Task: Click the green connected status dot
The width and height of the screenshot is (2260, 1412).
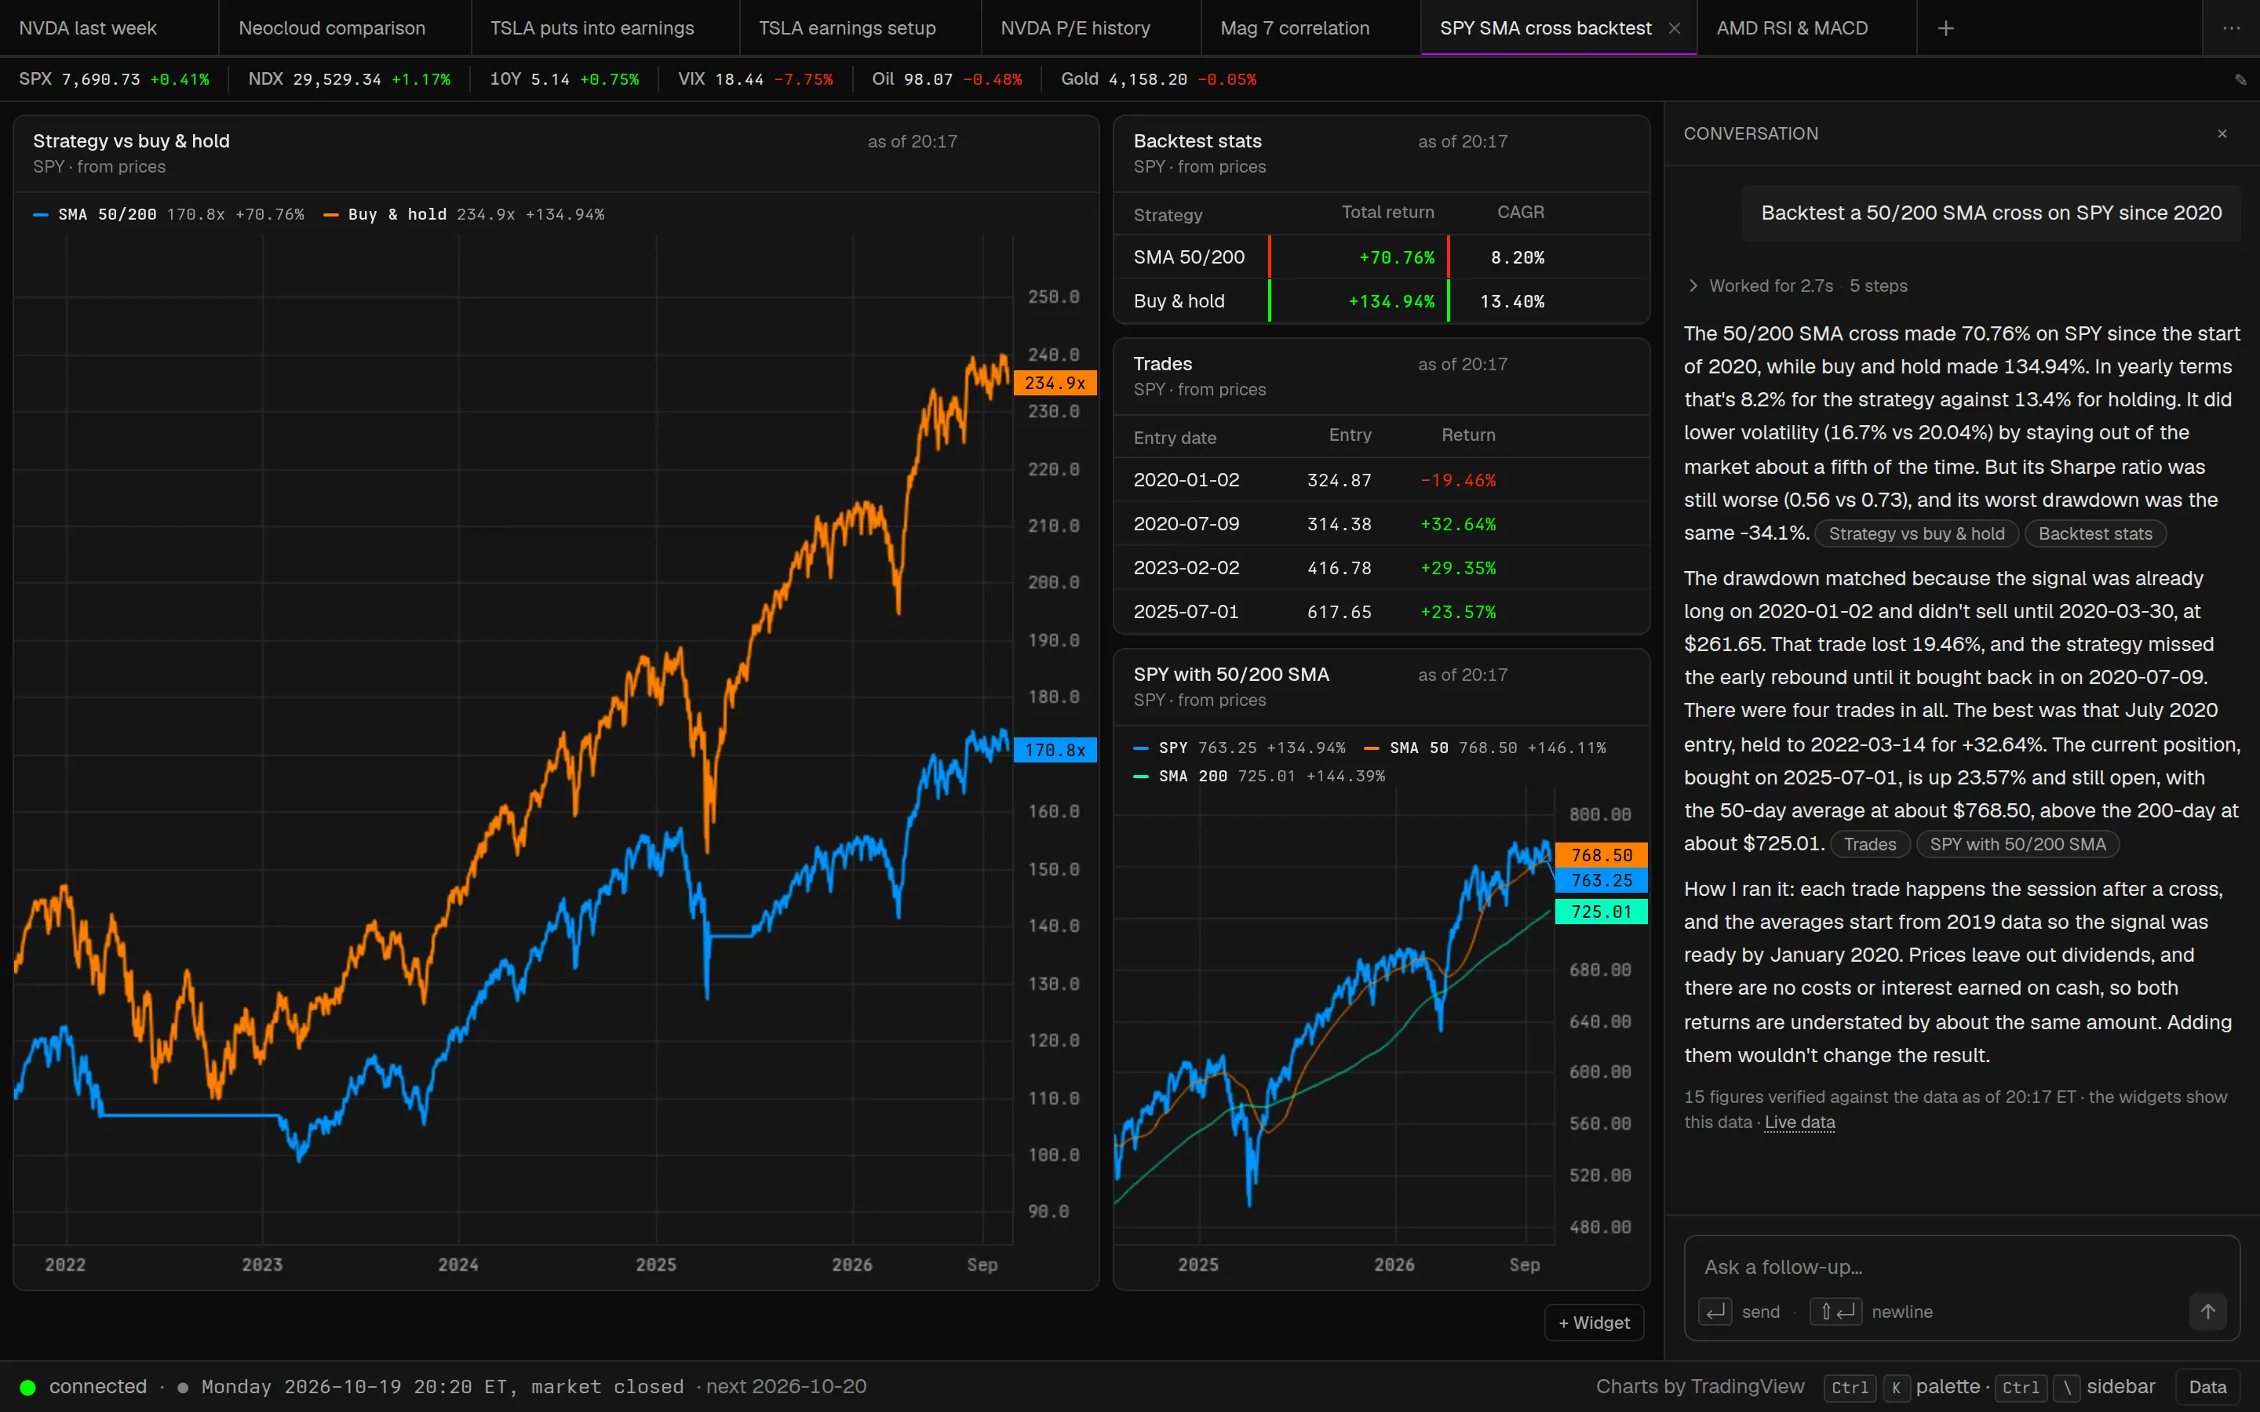Action: coord(28,1387)
